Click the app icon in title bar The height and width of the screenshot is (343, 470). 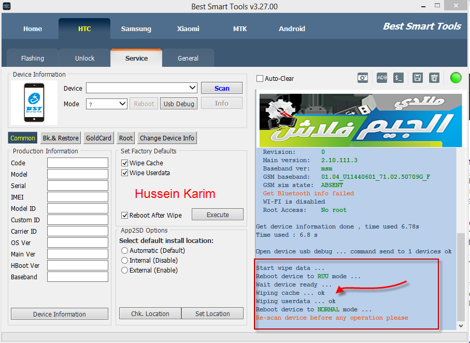(x=7, y=6)
